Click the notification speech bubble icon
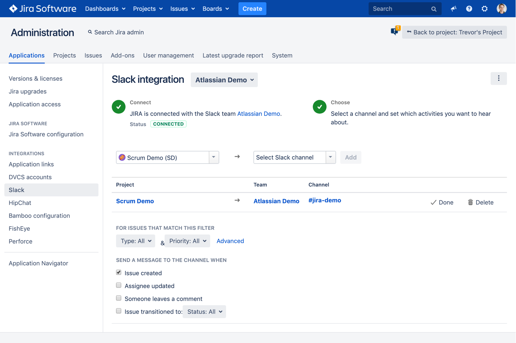The width and height of the screenshot is (516, 343). [395, 31]
